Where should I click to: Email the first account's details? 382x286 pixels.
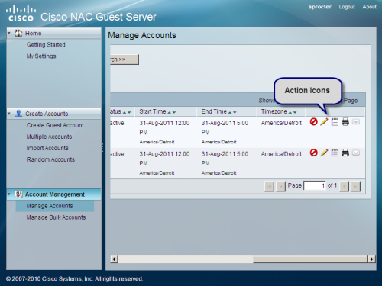(356, 122)
